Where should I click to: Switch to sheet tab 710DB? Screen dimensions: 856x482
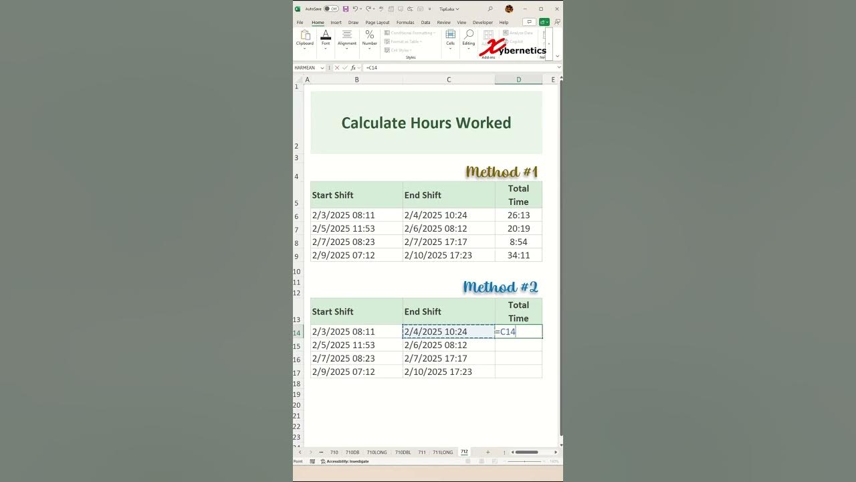[352, 452]
